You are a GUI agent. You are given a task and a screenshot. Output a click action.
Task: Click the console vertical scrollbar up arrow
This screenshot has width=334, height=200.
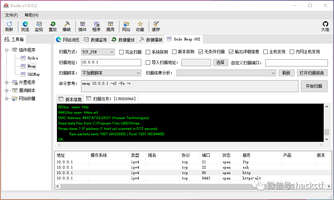click(327, 107)
